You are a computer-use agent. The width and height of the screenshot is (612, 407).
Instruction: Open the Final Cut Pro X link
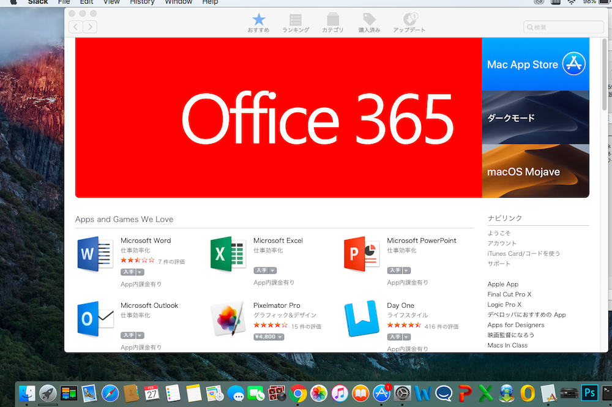(509, 294)
